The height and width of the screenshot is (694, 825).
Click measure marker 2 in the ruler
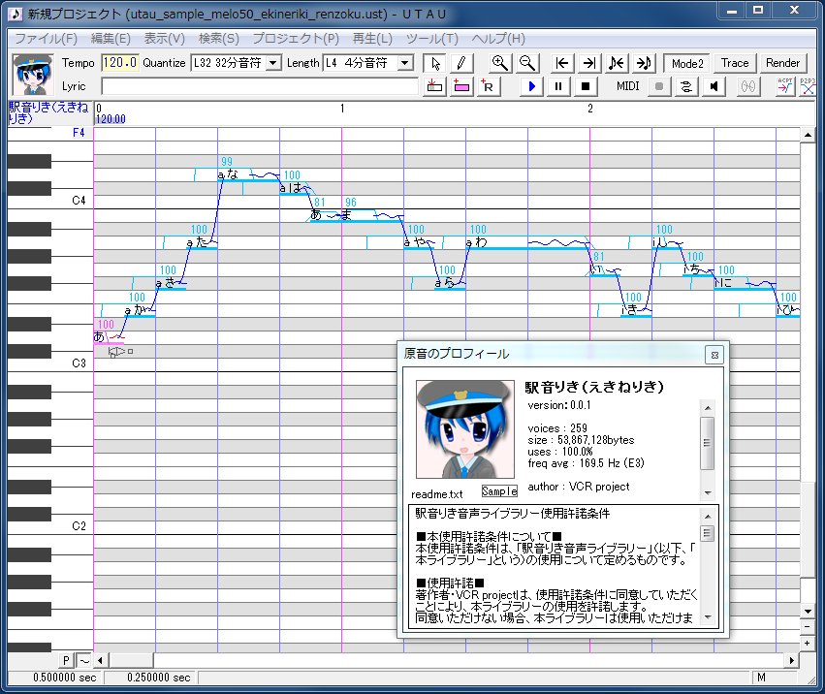point(590,109)
